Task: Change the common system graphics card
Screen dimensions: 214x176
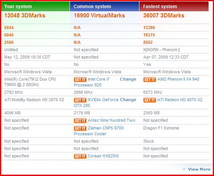Action: 128,100
